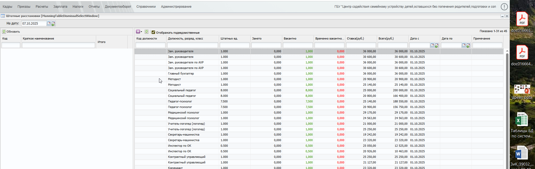Open calendar picker in Дата с filter
The width and height of the screenshot is (535, 169).
tap(432, 45)
